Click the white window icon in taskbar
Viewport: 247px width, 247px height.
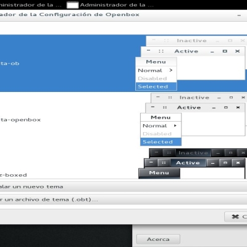click(x=73, y=5)
